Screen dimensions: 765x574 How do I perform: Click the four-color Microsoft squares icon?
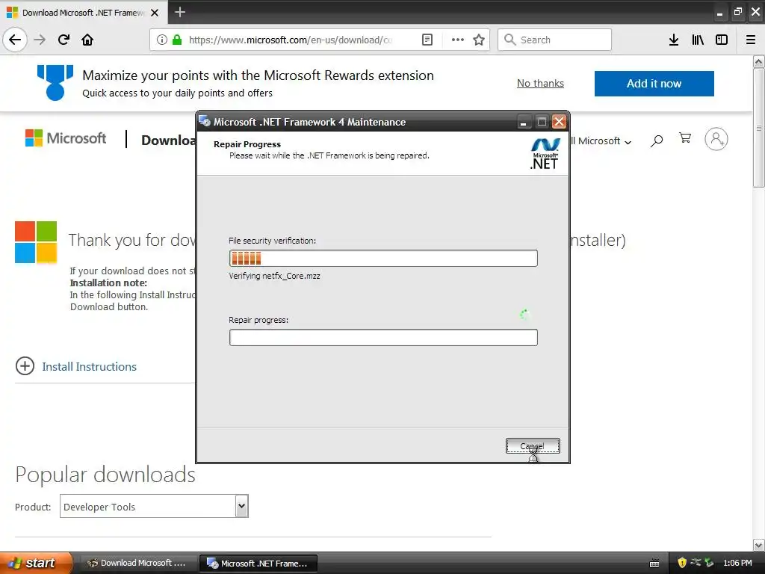pyautogui.click(x=36, y=242)
